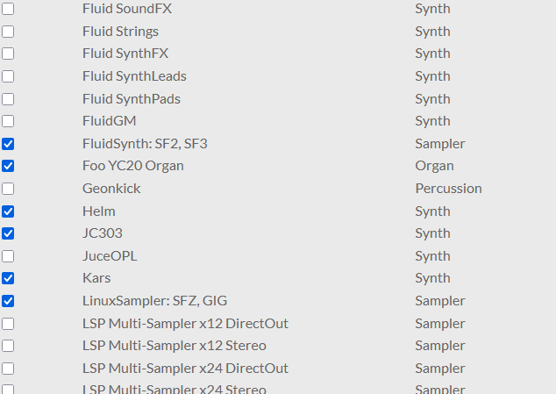Disable the Kars synth checkbox
This screenshot has height=394, width=556.
click(x=8, y=278)
